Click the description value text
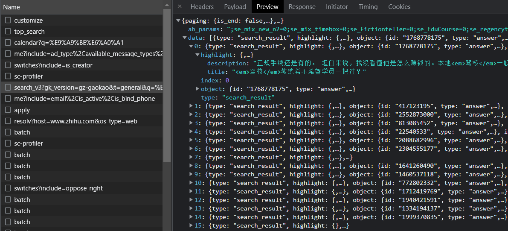 pyautogui.click(x=380, y=63)
